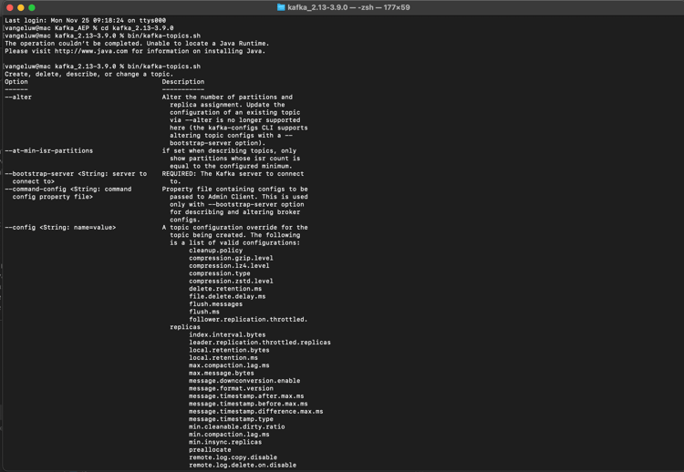Click 'Create, delete, describe, or change a topic.'
684x472 pixels.
89,74
